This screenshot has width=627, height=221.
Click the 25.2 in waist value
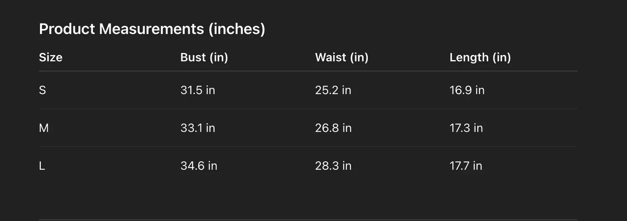pos(333,90)
